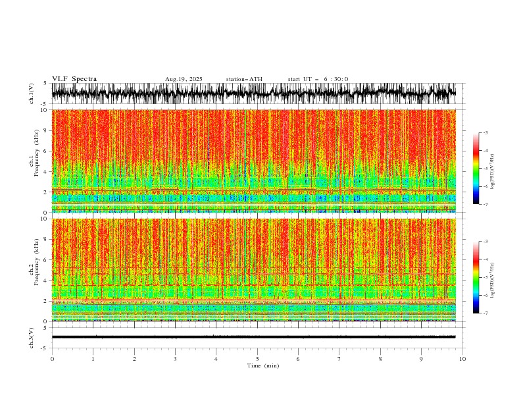Select the date text "Aug.19, 2025"
This screenshot has width=521, height=403.
click(x=184, y=79)
